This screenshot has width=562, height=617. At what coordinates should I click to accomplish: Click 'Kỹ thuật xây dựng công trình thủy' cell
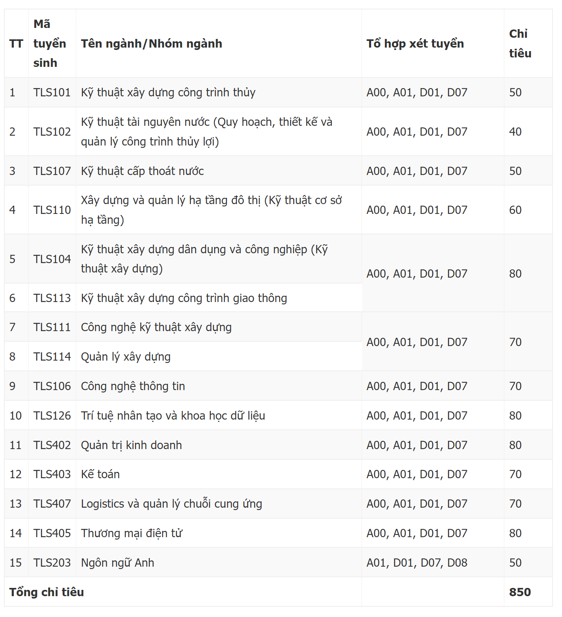[x=168, y=92]
